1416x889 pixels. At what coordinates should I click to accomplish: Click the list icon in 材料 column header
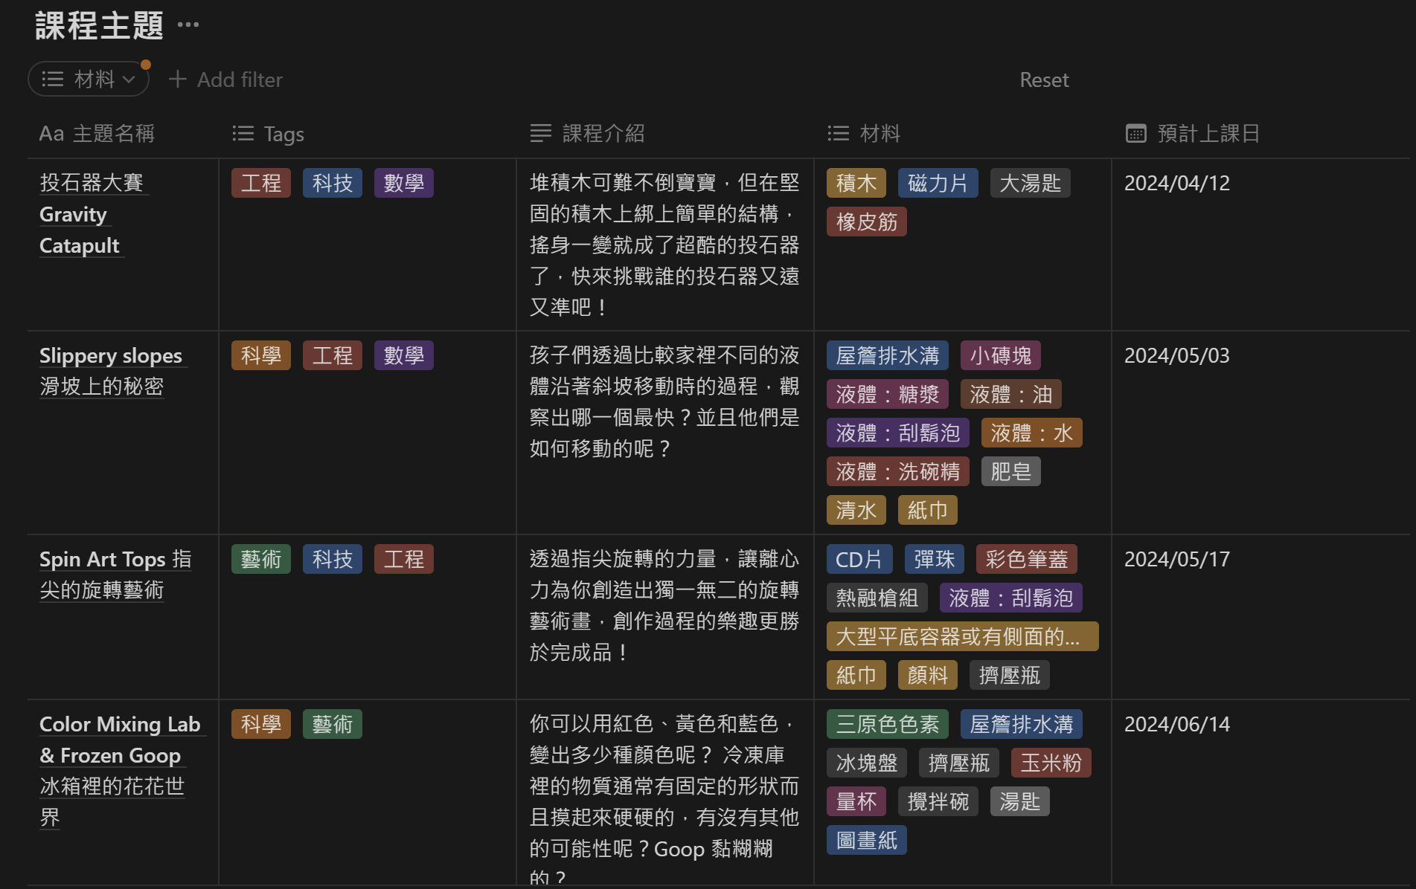pos(839,134)
